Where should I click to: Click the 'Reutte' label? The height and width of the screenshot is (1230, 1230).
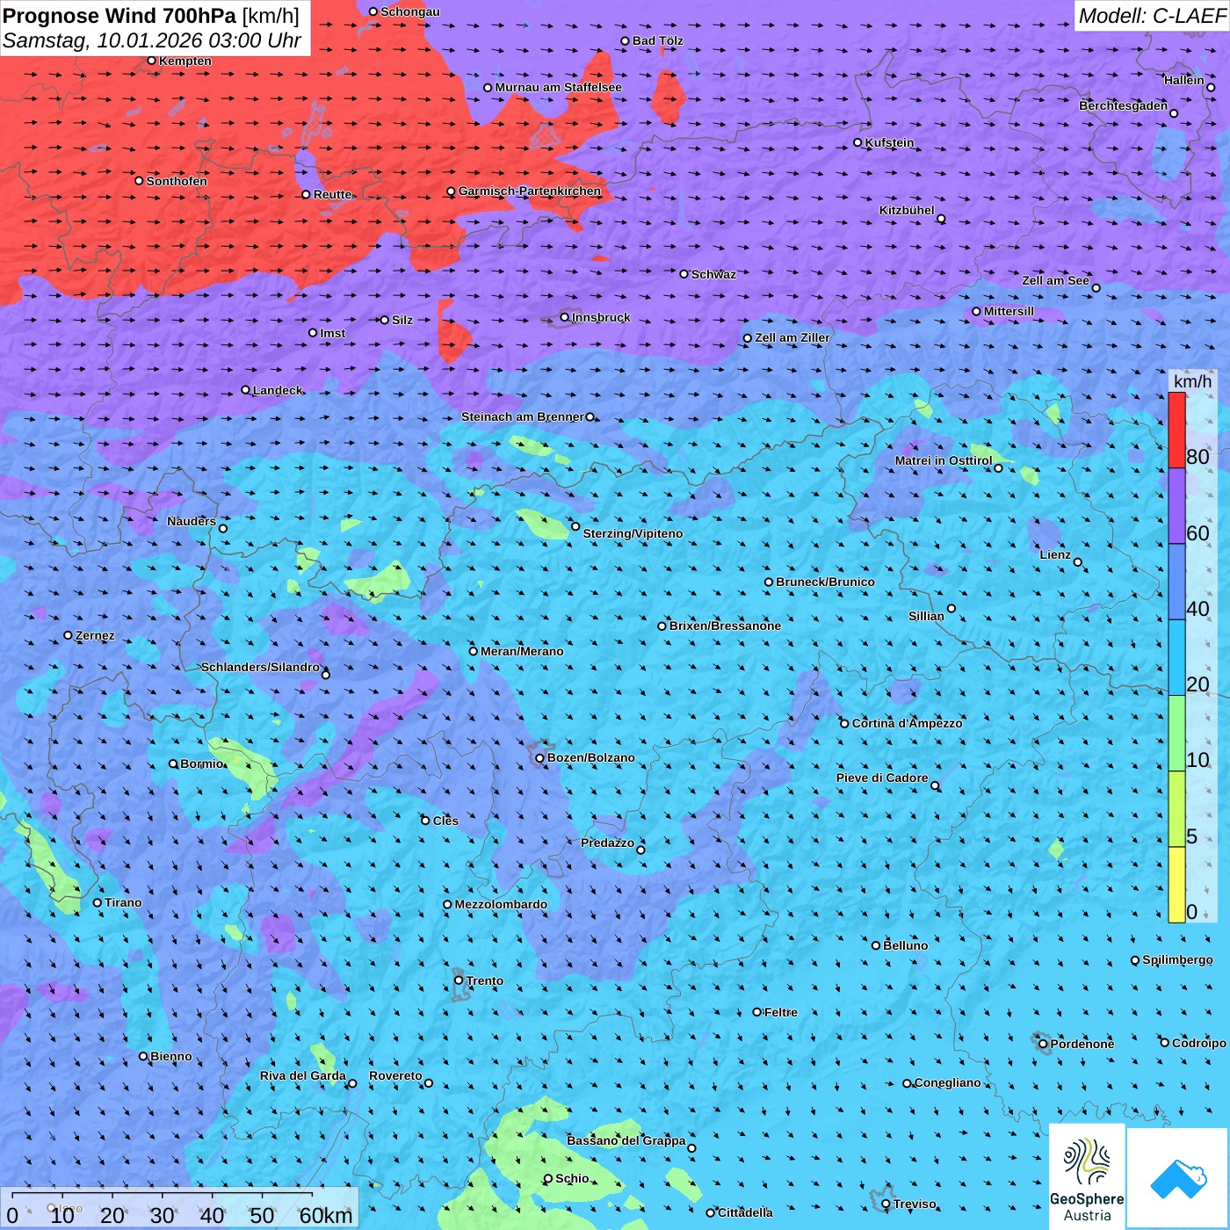332,194
